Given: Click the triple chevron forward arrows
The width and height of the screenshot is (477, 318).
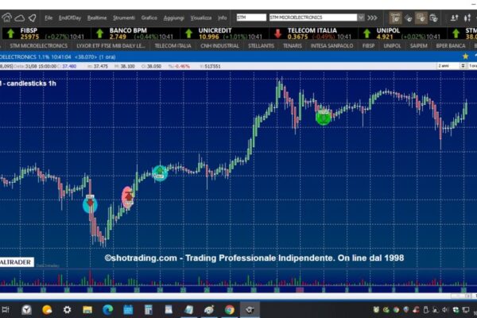Looking at the screenshot, I should [x=372, y=17].
